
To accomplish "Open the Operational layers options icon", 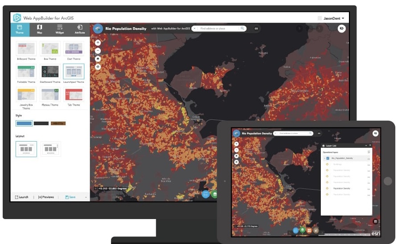I will pyautogui.click(x=369, y=152).
